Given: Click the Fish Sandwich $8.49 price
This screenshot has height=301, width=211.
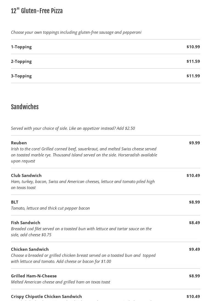Looking at the screenshot, I should click(194, 223).
